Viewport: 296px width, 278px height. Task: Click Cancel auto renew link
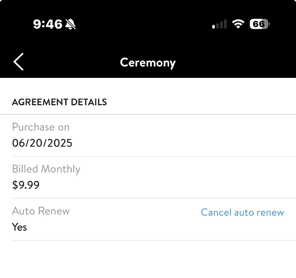pyautogui.click(x=242, y=212)
